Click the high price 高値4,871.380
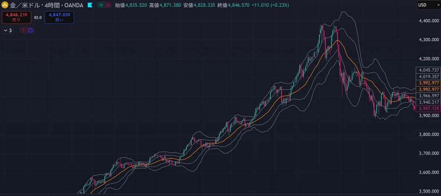Image resolution: width=441 pixels, height=196 pixels. coord(165,5)
